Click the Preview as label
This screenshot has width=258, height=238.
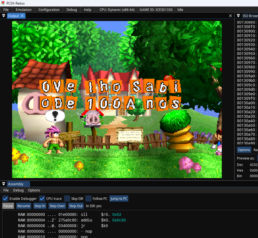point(246,158)
